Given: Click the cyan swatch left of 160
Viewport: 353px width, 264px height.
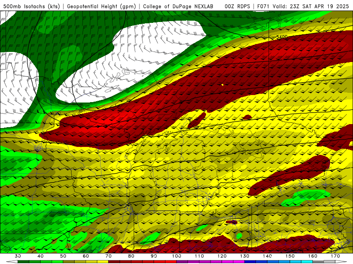Looking at the screenshot, I should pyautogui.click(x=307, y=262).
